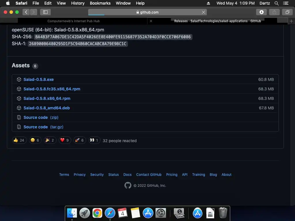Toggle the thumbs up reaction with 24
The width and height of the screenshot is (295, 221).
click(19, 140)
